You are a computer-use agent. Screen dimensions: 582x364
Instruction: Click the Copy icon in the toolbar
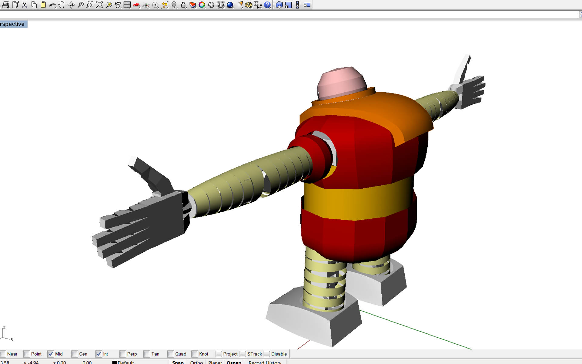click(34, 5)
